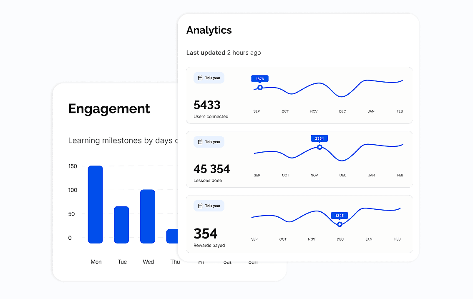Click the 'Thu' axis label
473x299 pixels.
coord(175,262)
